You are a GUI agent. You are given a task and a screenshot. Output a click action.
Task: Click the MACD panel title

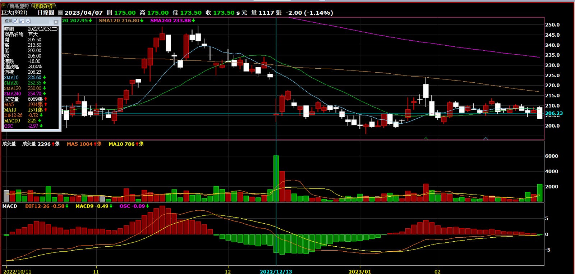[x=10, y=206]
